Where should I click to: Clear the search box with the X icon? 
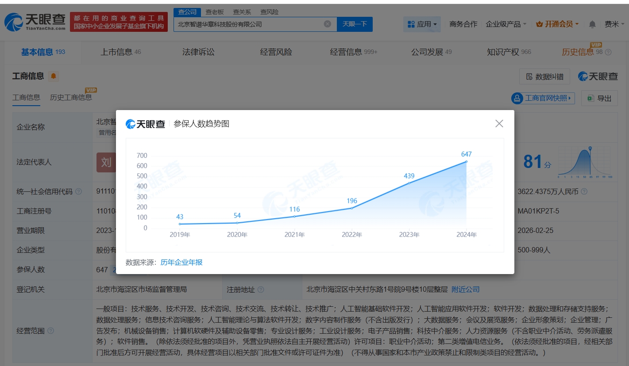point(327,24)
